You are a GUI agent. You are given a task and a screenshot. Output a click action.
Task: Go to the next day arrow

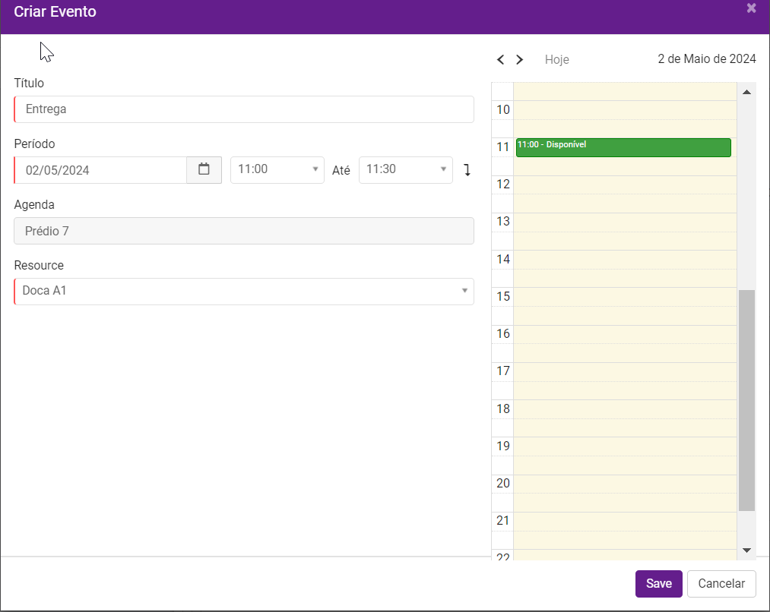coord(520,59)
